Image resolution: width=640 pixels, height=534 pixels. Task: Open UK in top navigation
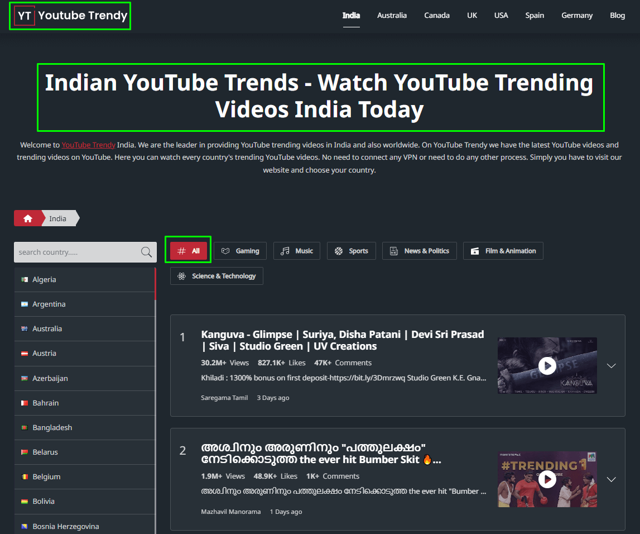click(x=472, y=16)
